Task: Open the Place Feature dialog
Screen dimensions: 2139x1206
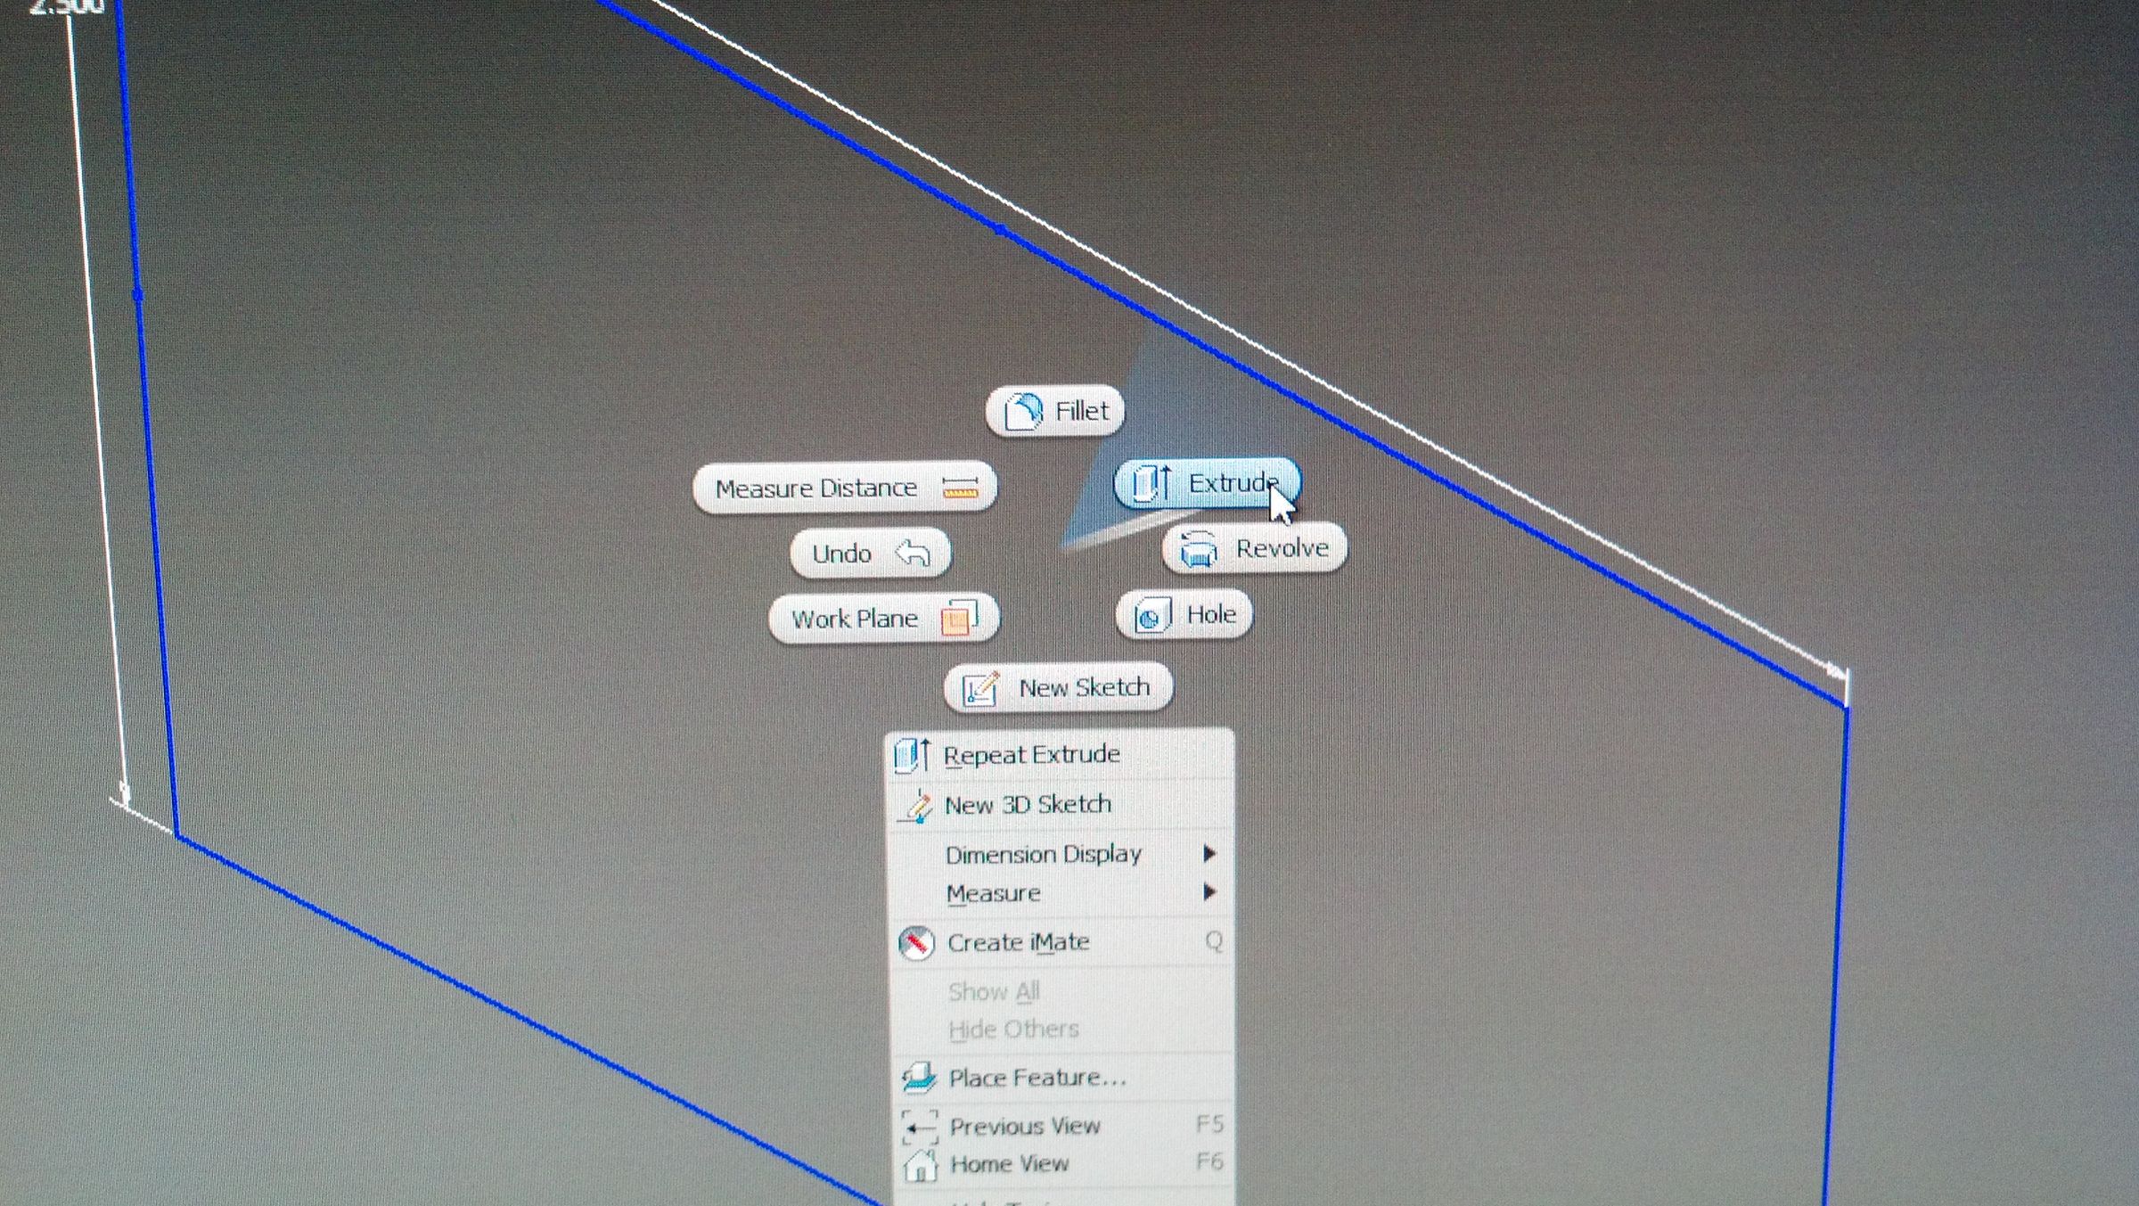Action: tap(1037, 1077)
